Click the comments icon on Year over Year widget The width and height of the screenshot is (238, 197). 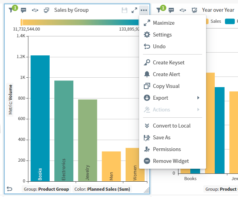(171, 10)
